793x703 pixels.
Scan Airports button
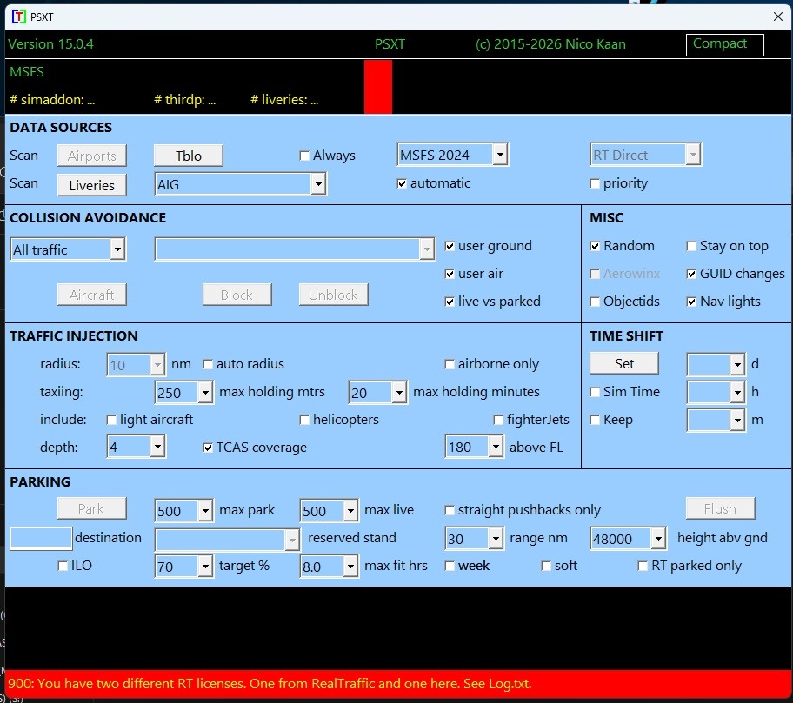tap(91, 156)
